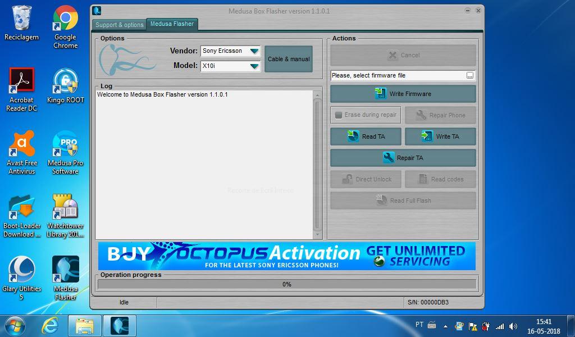Viewport: 575px width, 337px height.
Task: Open Medusa Flasher desktop shortcut
Action: [x=65, y=278]
